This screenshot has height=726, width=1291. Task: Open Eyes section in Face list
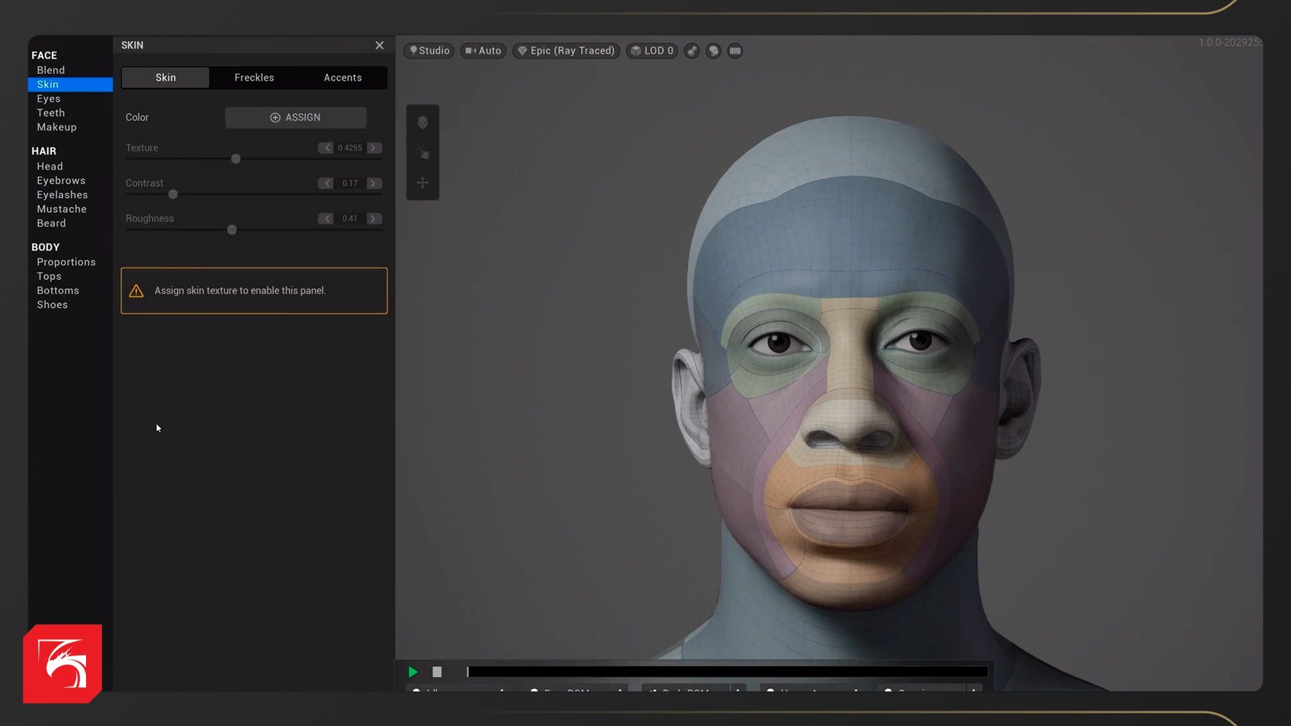point(48,98)
